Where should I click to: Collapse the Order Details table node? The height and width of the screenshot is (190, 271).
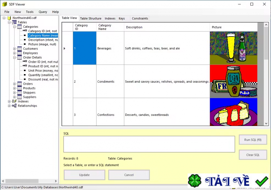coord(15,58)
